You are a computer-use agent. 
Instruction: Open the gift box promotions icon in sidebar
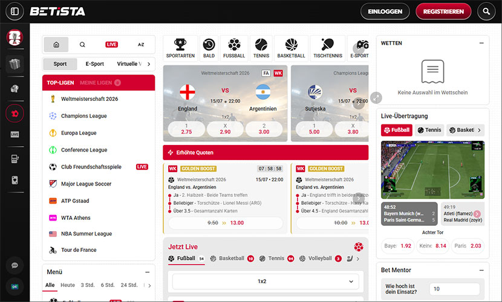pos(15,64)
